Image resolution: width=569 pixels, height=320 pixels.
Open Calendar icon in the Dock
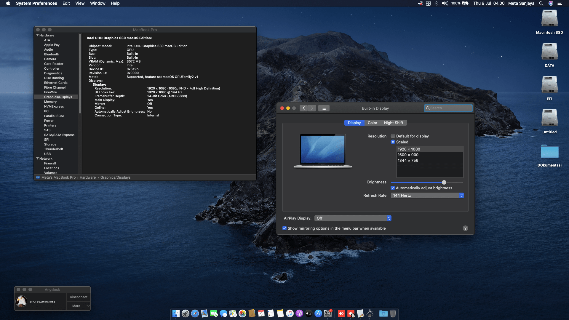pos(261,313)
